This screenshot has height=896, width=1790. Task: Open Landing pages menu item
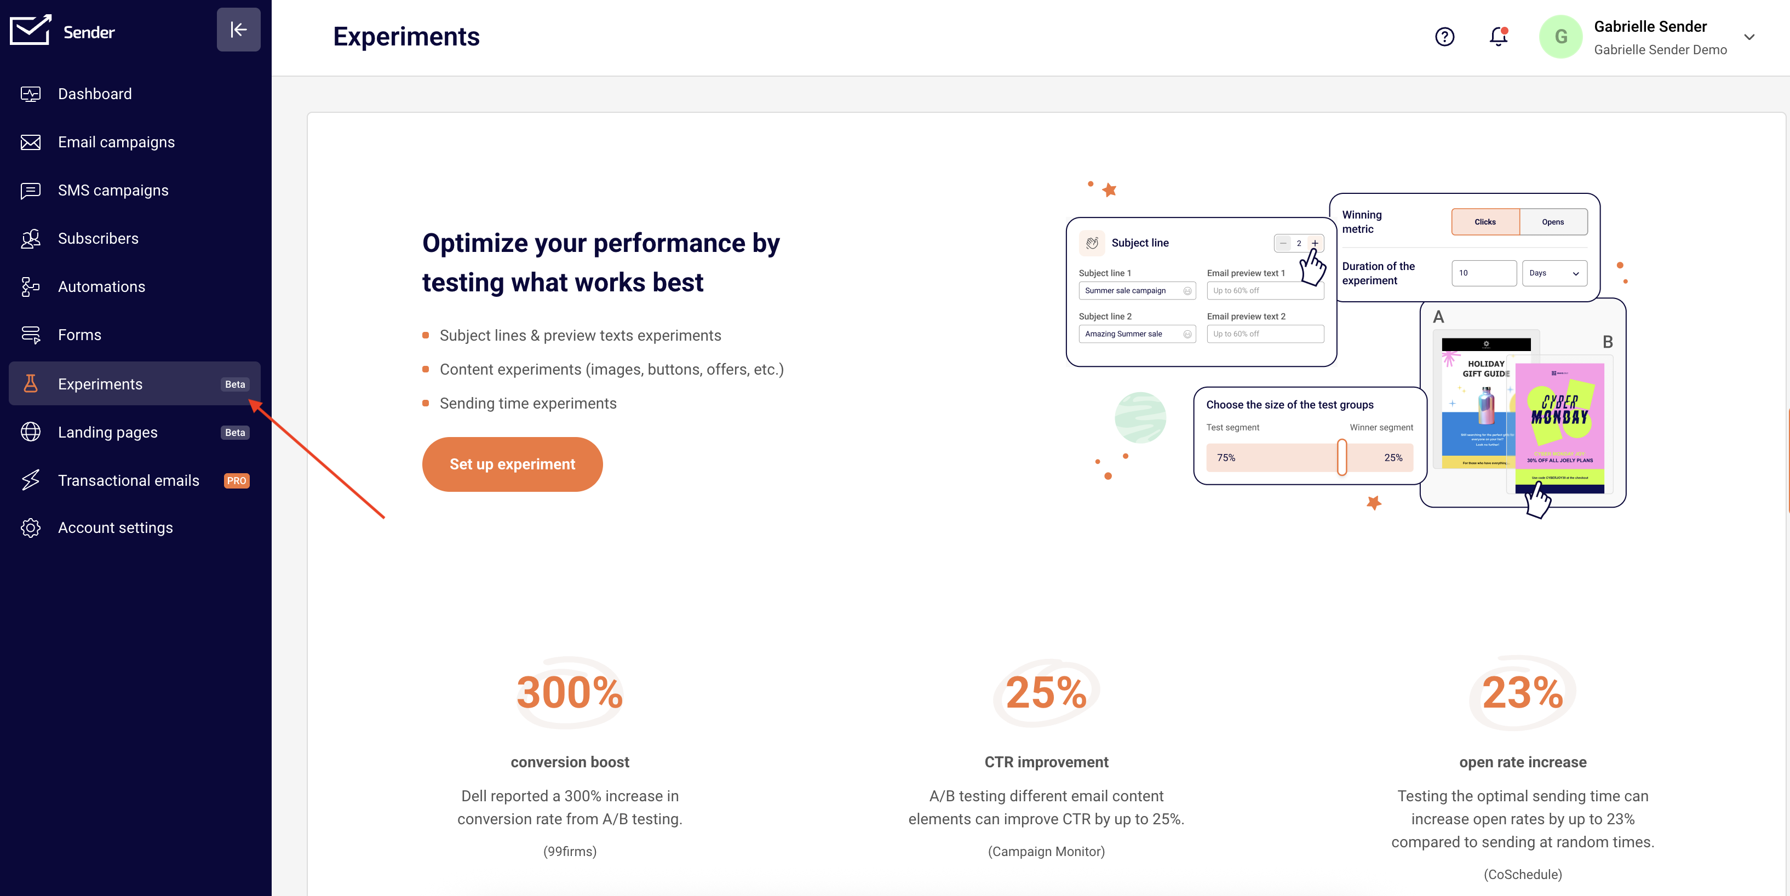(x=108, y=432)
